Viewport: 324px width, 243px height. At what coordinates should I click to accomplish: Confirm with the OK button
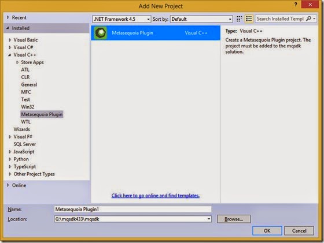267,231
